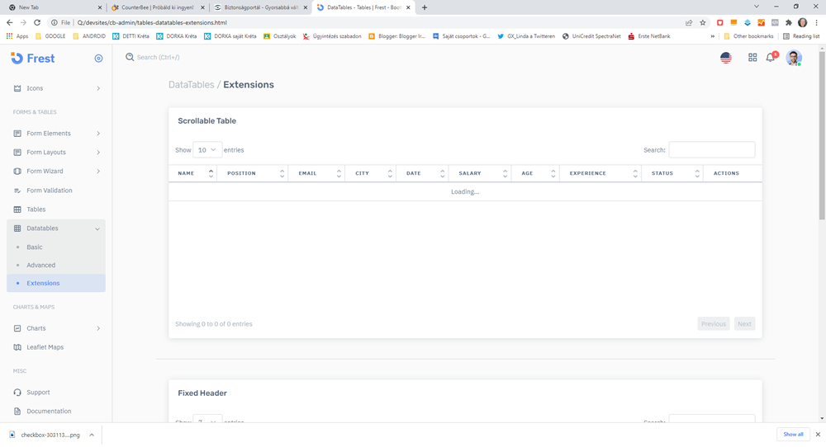Viewport: 826px width, 447px height.
Task: Click the Leaflet Maps sidebar icon
Action: click(x=18, y=347)
